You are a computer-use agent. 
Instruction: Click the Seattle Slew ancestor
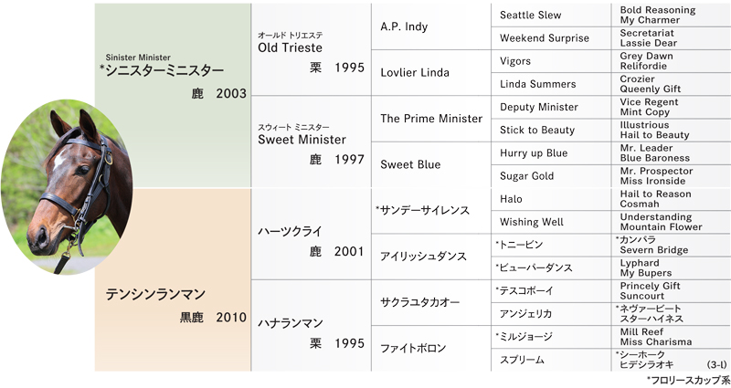point(531,16)
